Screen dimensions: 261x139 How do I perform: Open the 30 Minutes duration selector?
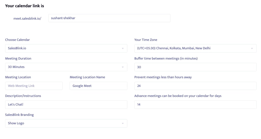[66, 67]
